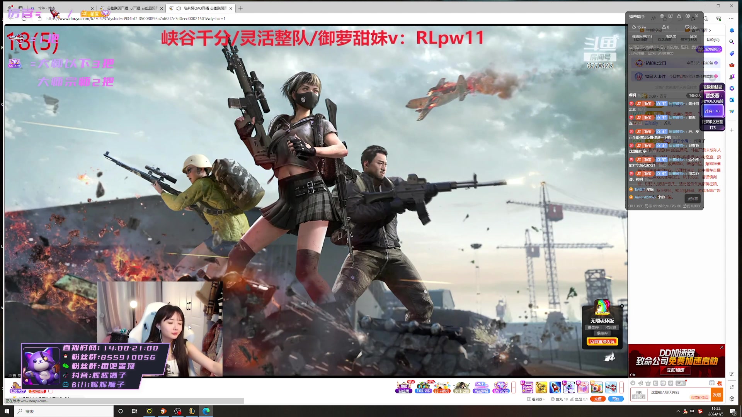The width and height of the screenshot is (742, 417).
Task: Switch to 斗鱼 - 搜索 browser tab
Action: point(62,8)
